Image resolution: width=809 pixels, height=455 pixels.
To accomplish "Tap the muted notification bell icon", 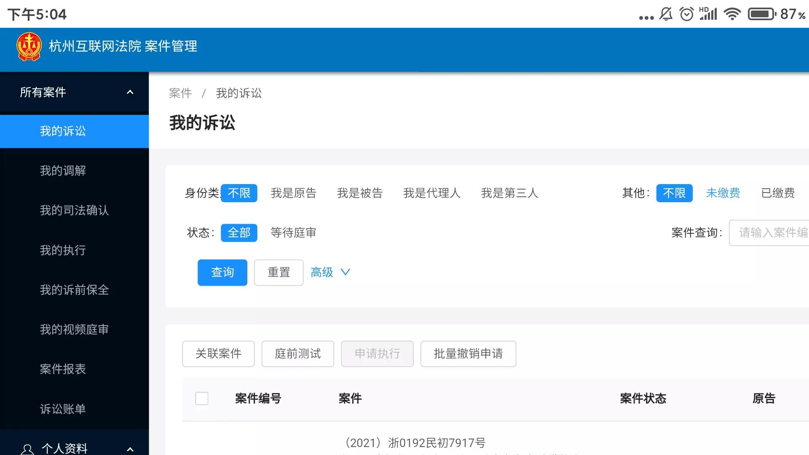I will point(666,14).
